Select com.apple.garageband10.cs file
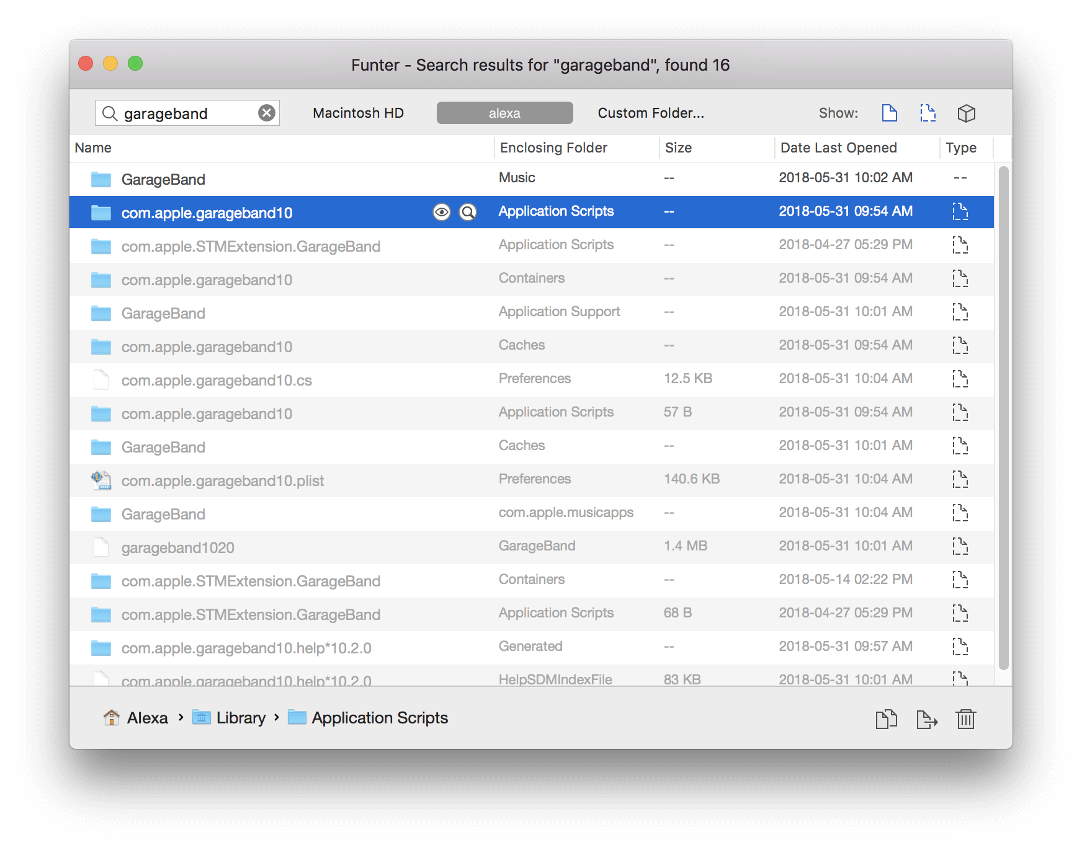1082x848 pixels. point(532,380)
